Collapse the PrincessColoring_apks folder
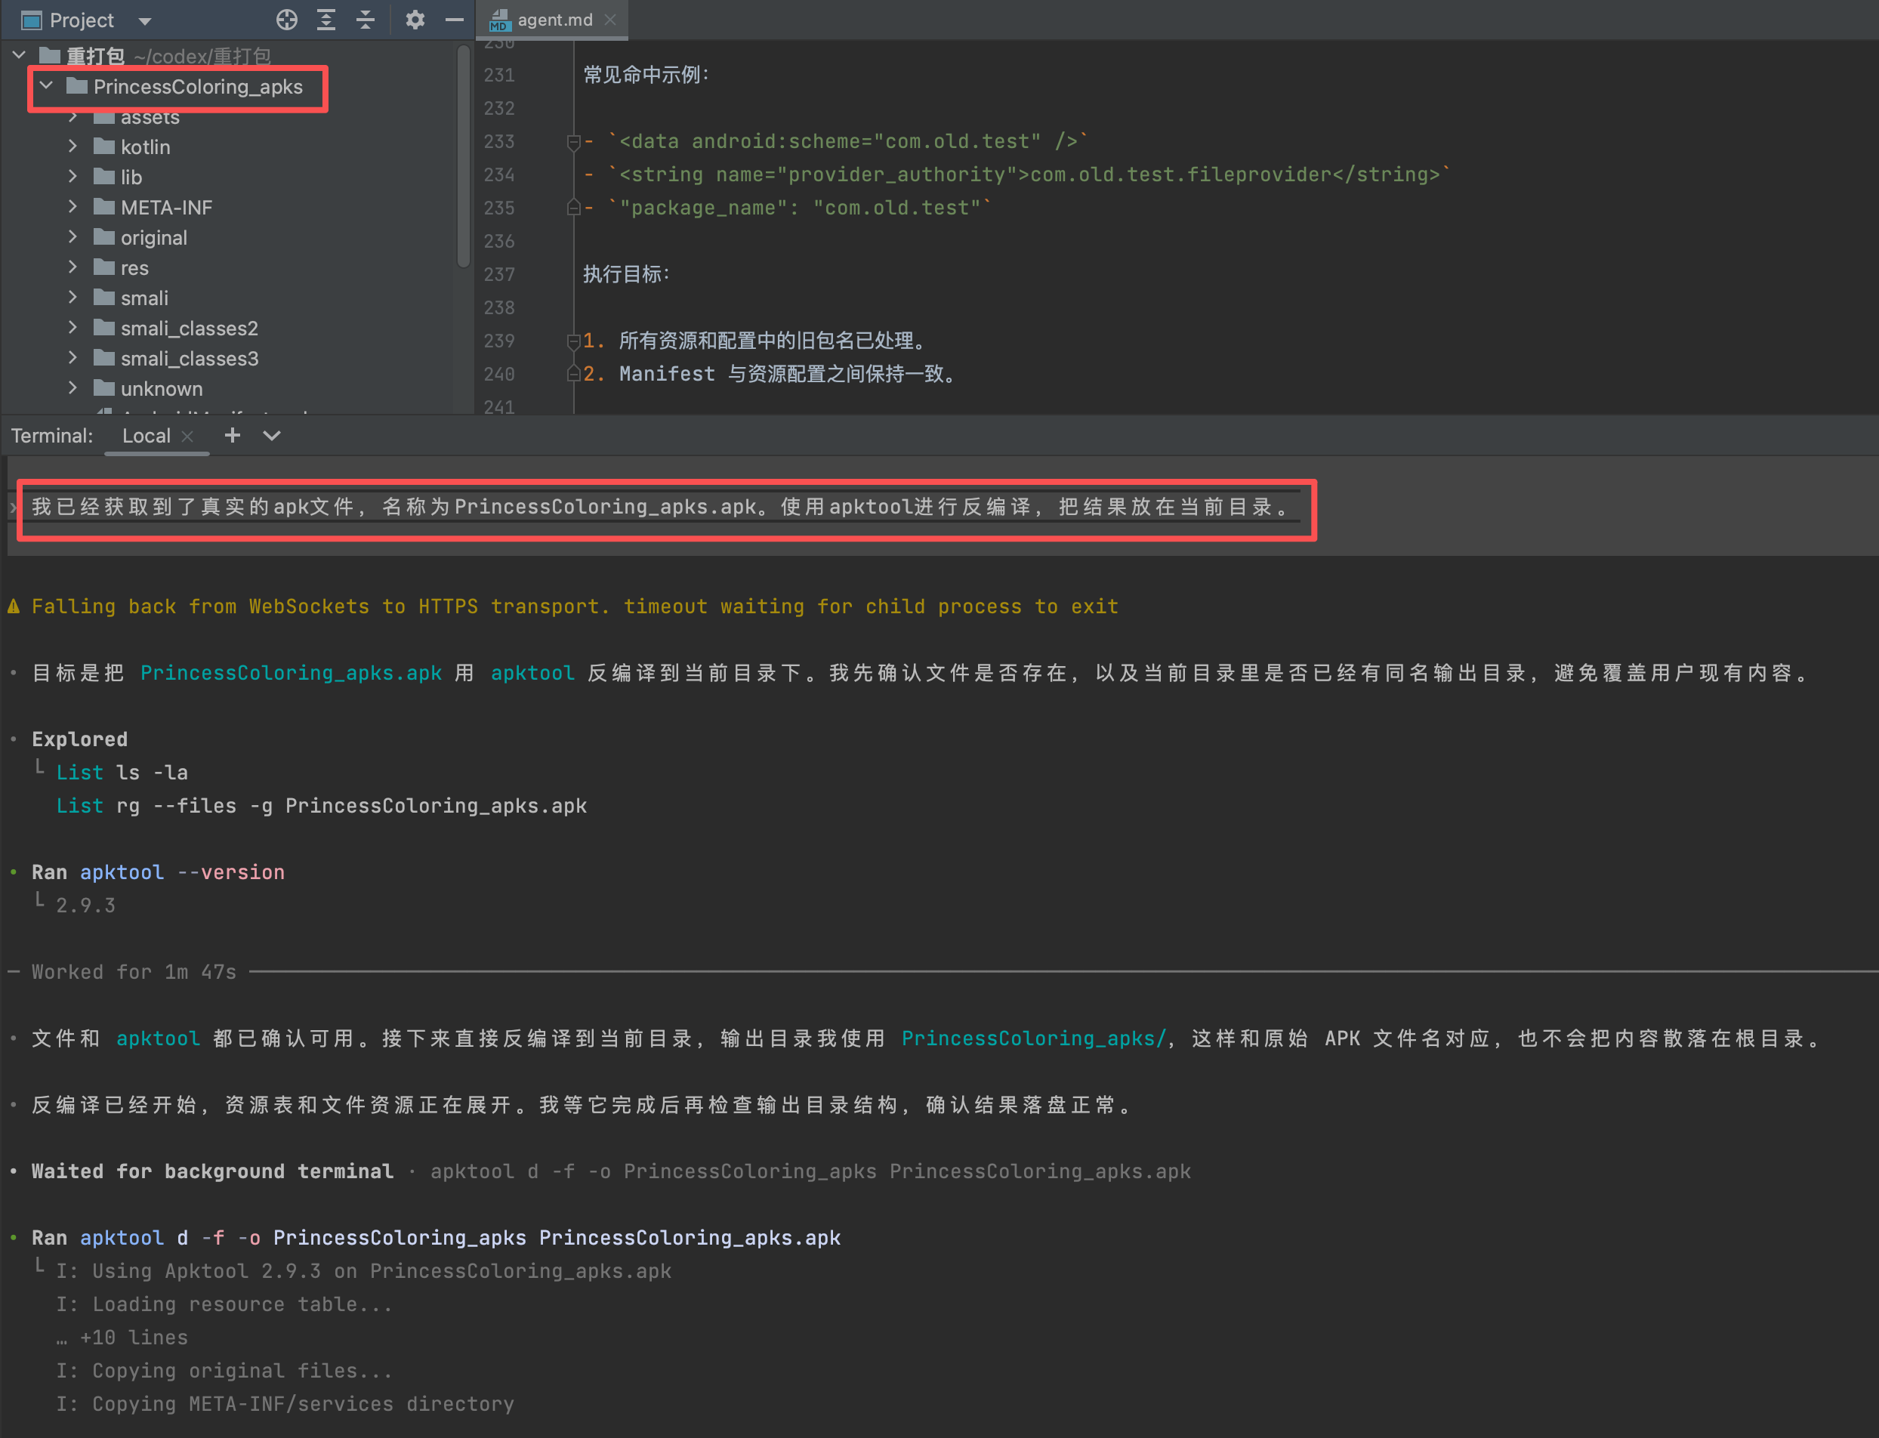 [x=47, y=86]
